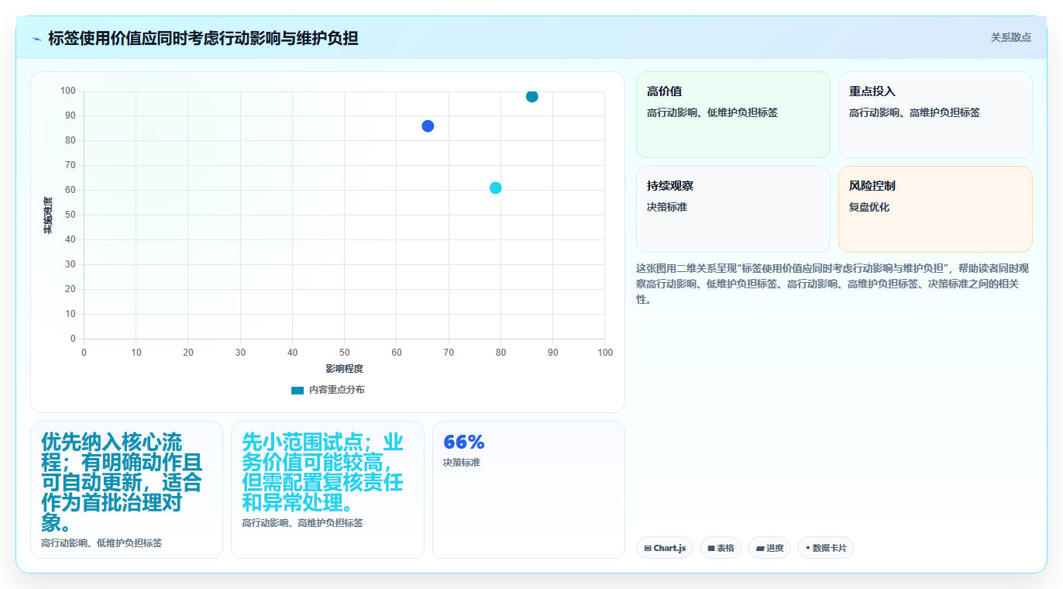The width and height of the screenshot is (1063, 589).
Task: Click the 表格 tag chip
Action: 721,548
